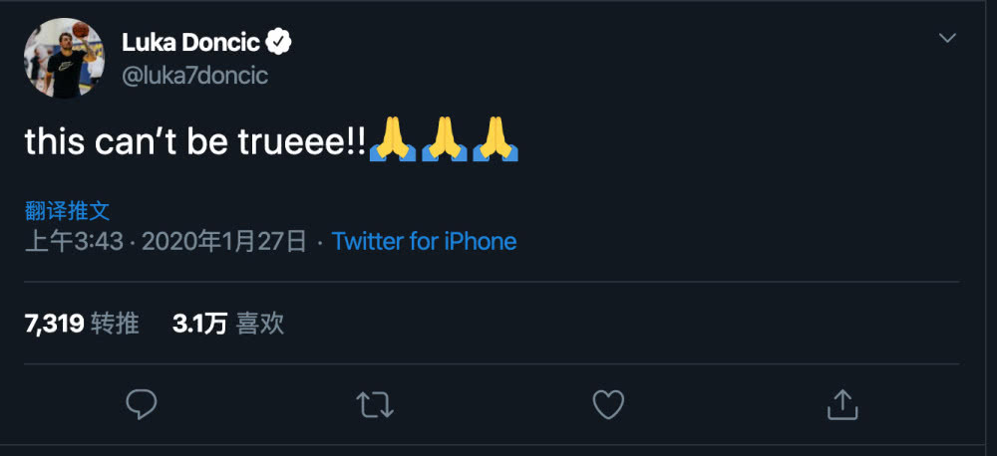Open Luka Doncic's profile picture

tap(64, 58)
